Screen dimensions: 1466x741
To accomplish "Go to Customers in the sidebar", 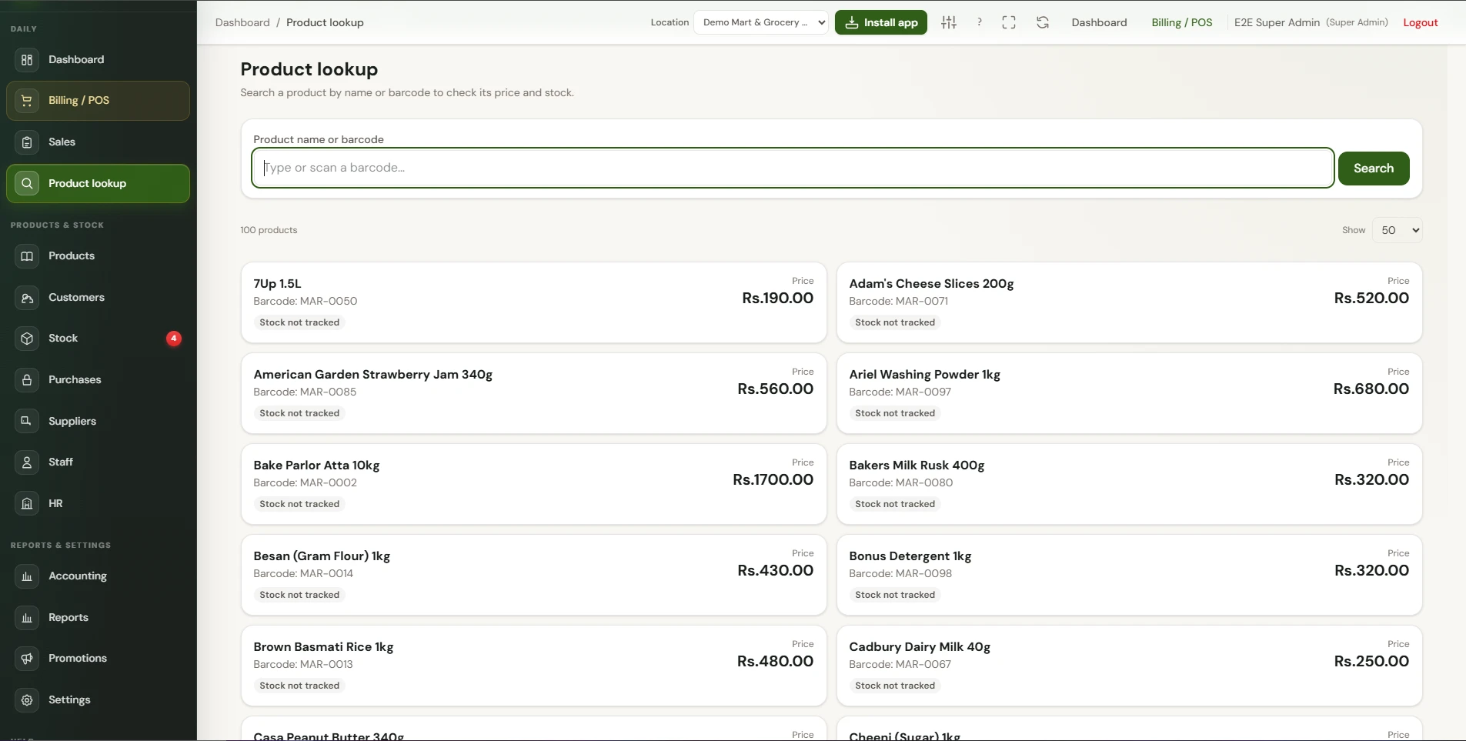I will tap(98, 298).
